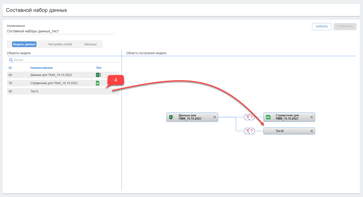Viewport: 363px width, 197px height.
Task: Open the Фильтры tab
Action: coord(90,44)
